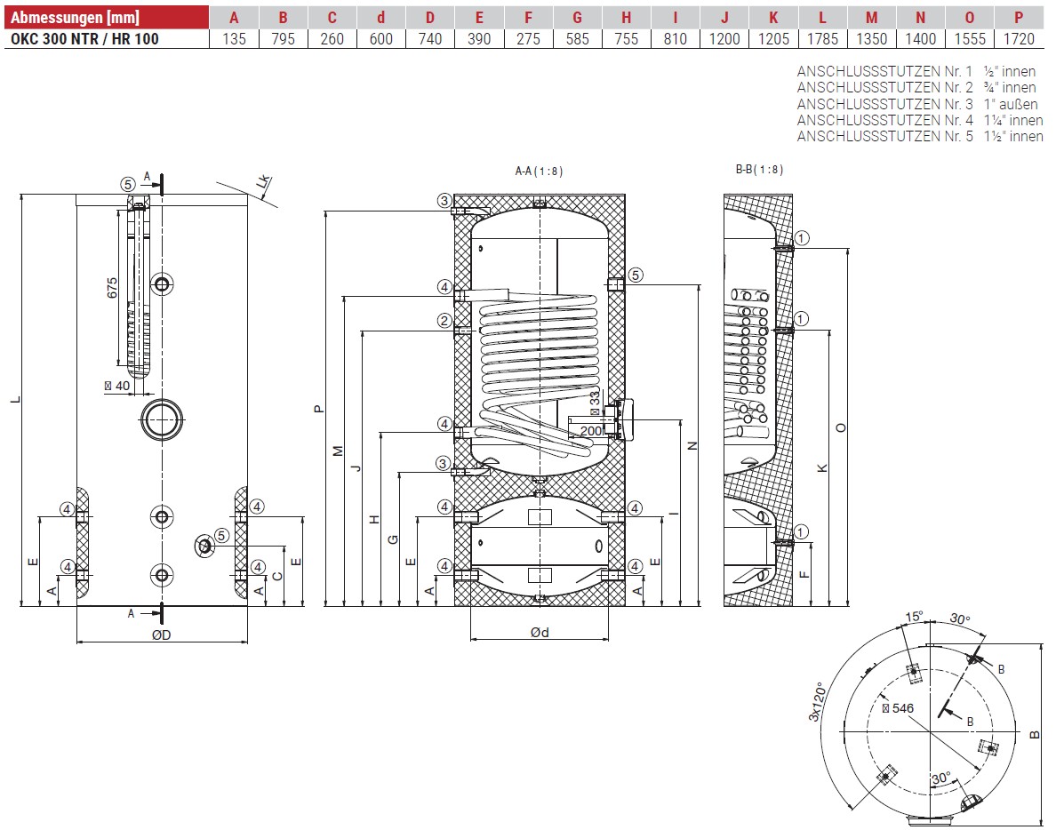Select the 'ANSCHLUSSSTUTZEN Nr. 5 1½" innen' line
The height and width of the screenshot is (830, 1056).
(920, 136)
